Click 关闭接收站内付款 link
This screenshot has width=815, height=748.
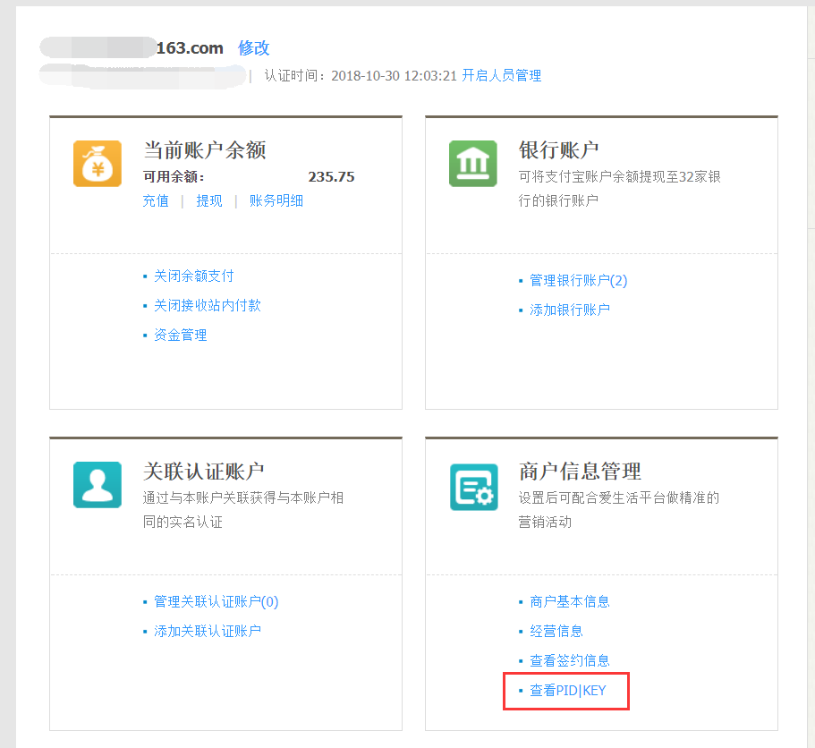[207, 305]
